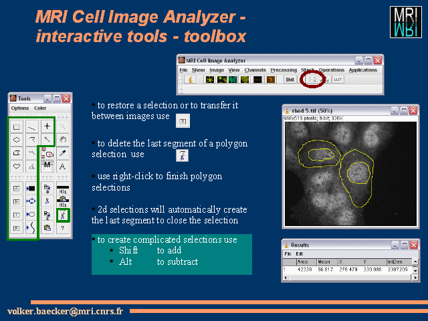
Task: Click the Results vertical scrollbar down arrow
Action: coord(415,270)
